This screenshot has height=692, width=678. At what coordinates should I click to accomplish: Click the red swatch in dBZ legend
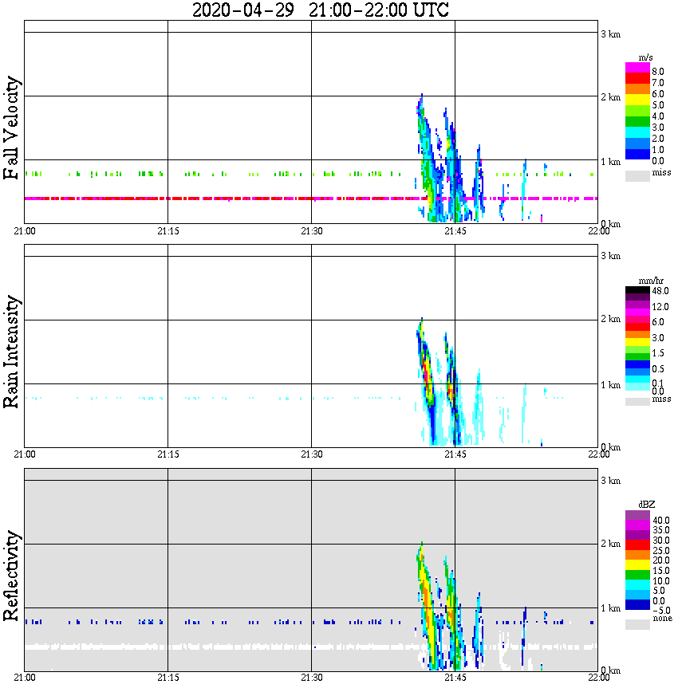pos(637,545)
